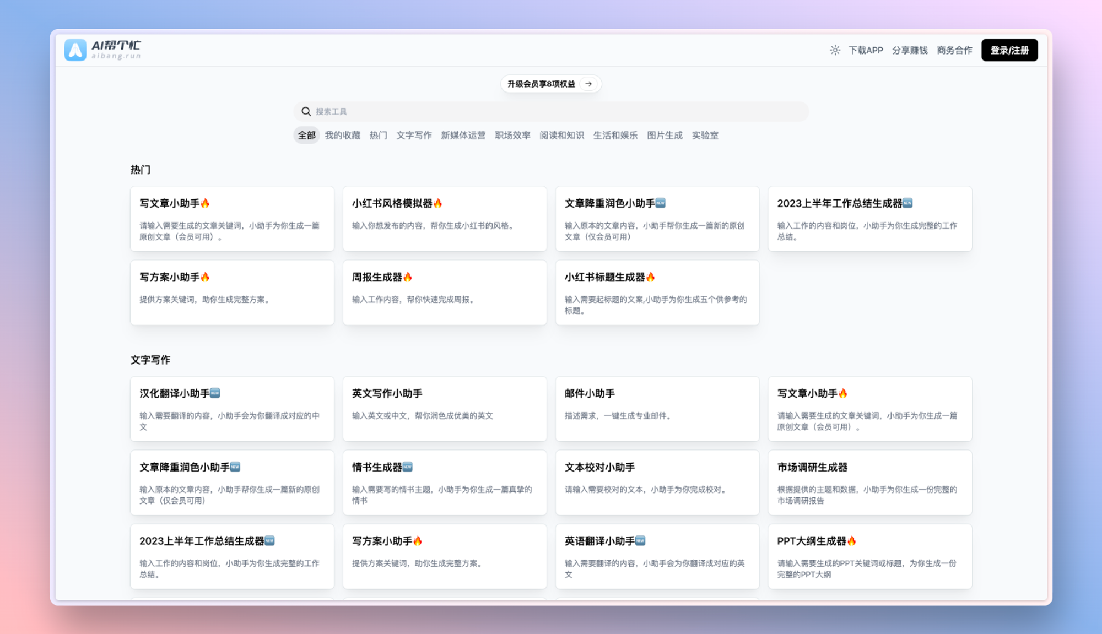
Task: Click the search magnifier icon
Action: pos(306,112)
